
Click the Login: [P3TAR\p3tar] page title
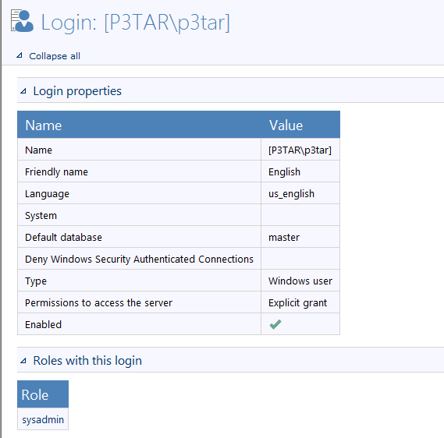pyautogui.click(x=136, y=23)
